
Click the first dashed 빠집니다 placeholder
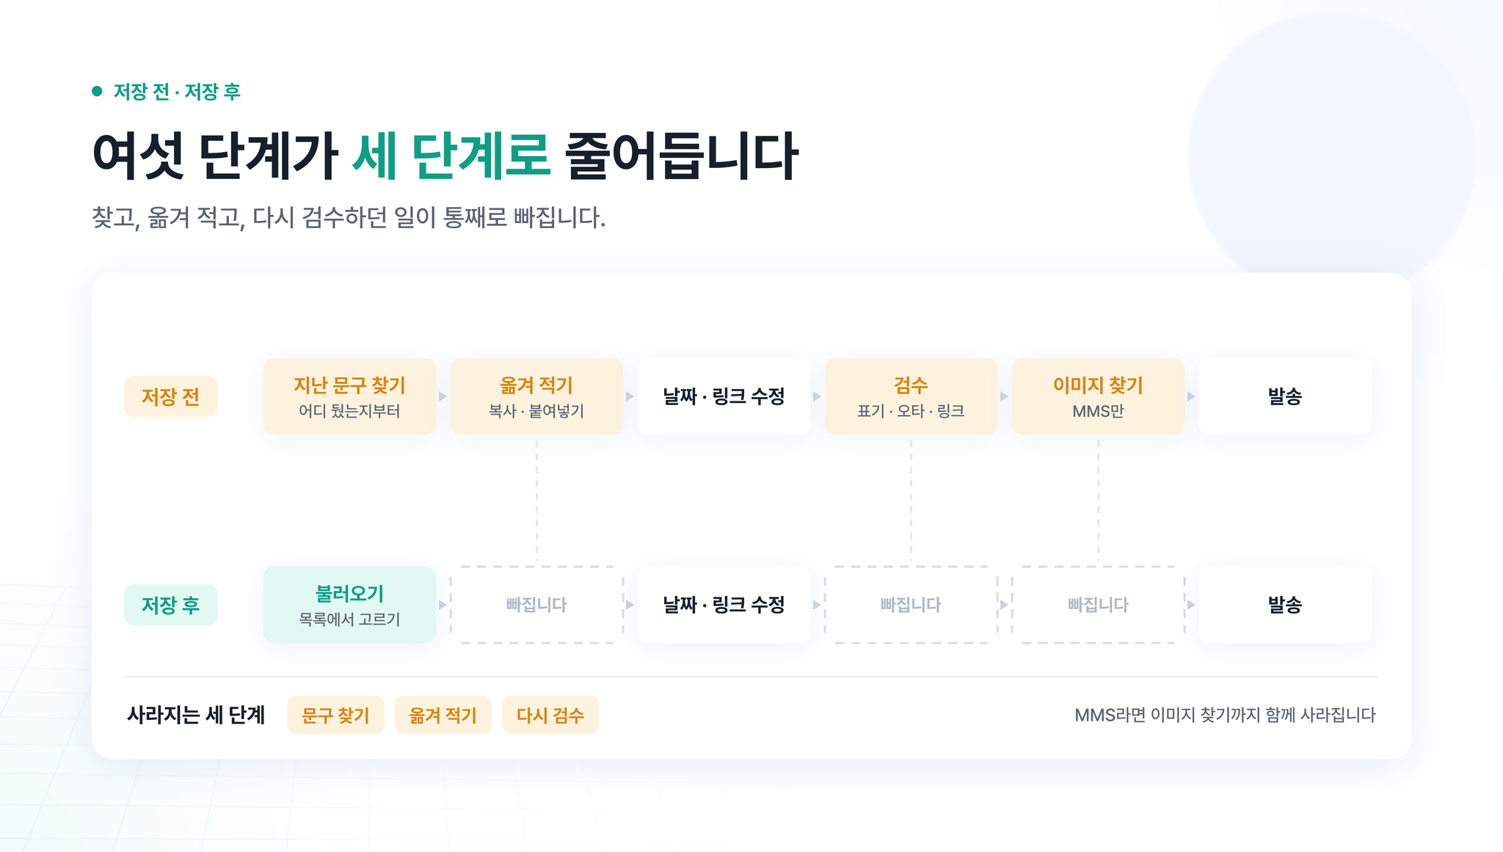536,605
